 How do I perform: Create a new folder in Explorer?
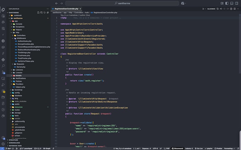[41, 13]
